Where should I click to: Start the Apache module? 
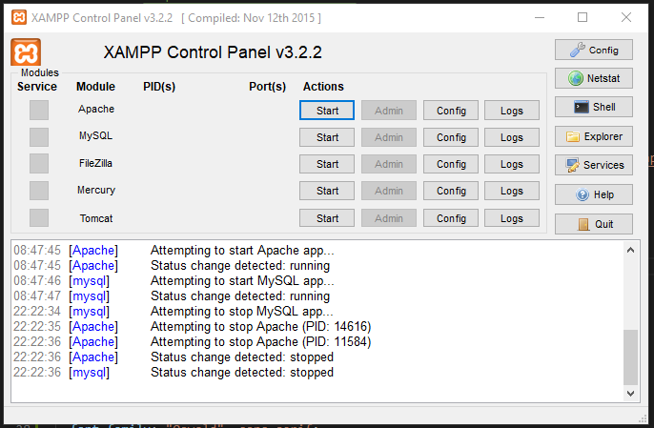[x=327, y=111]
